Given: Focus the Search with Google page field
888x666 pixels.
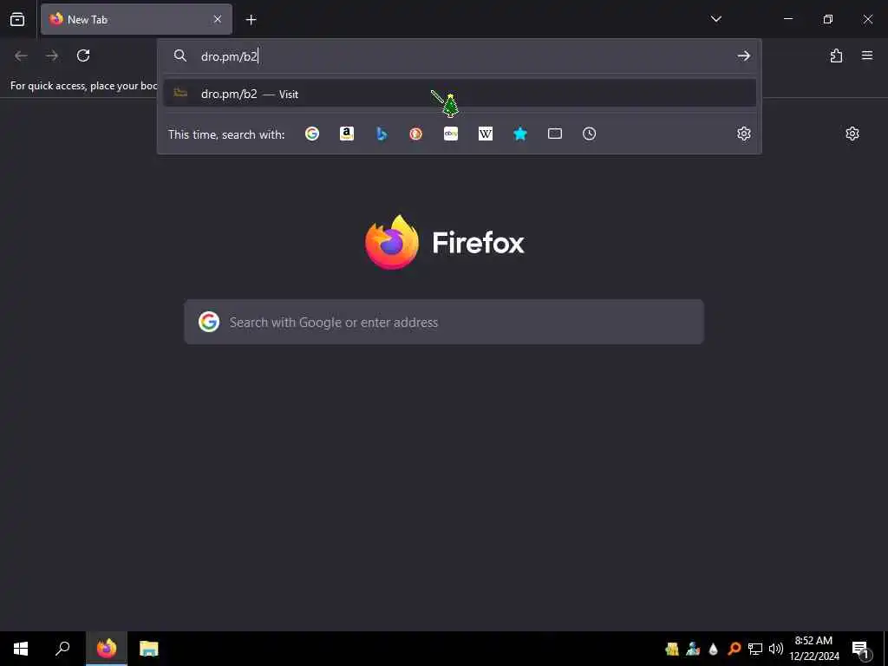Looking at the screenshot, I should [x=444, y=322].
